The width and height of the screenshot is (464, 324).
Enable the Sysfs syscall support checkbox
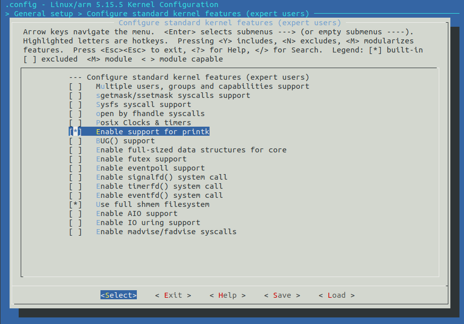(75, 105)
